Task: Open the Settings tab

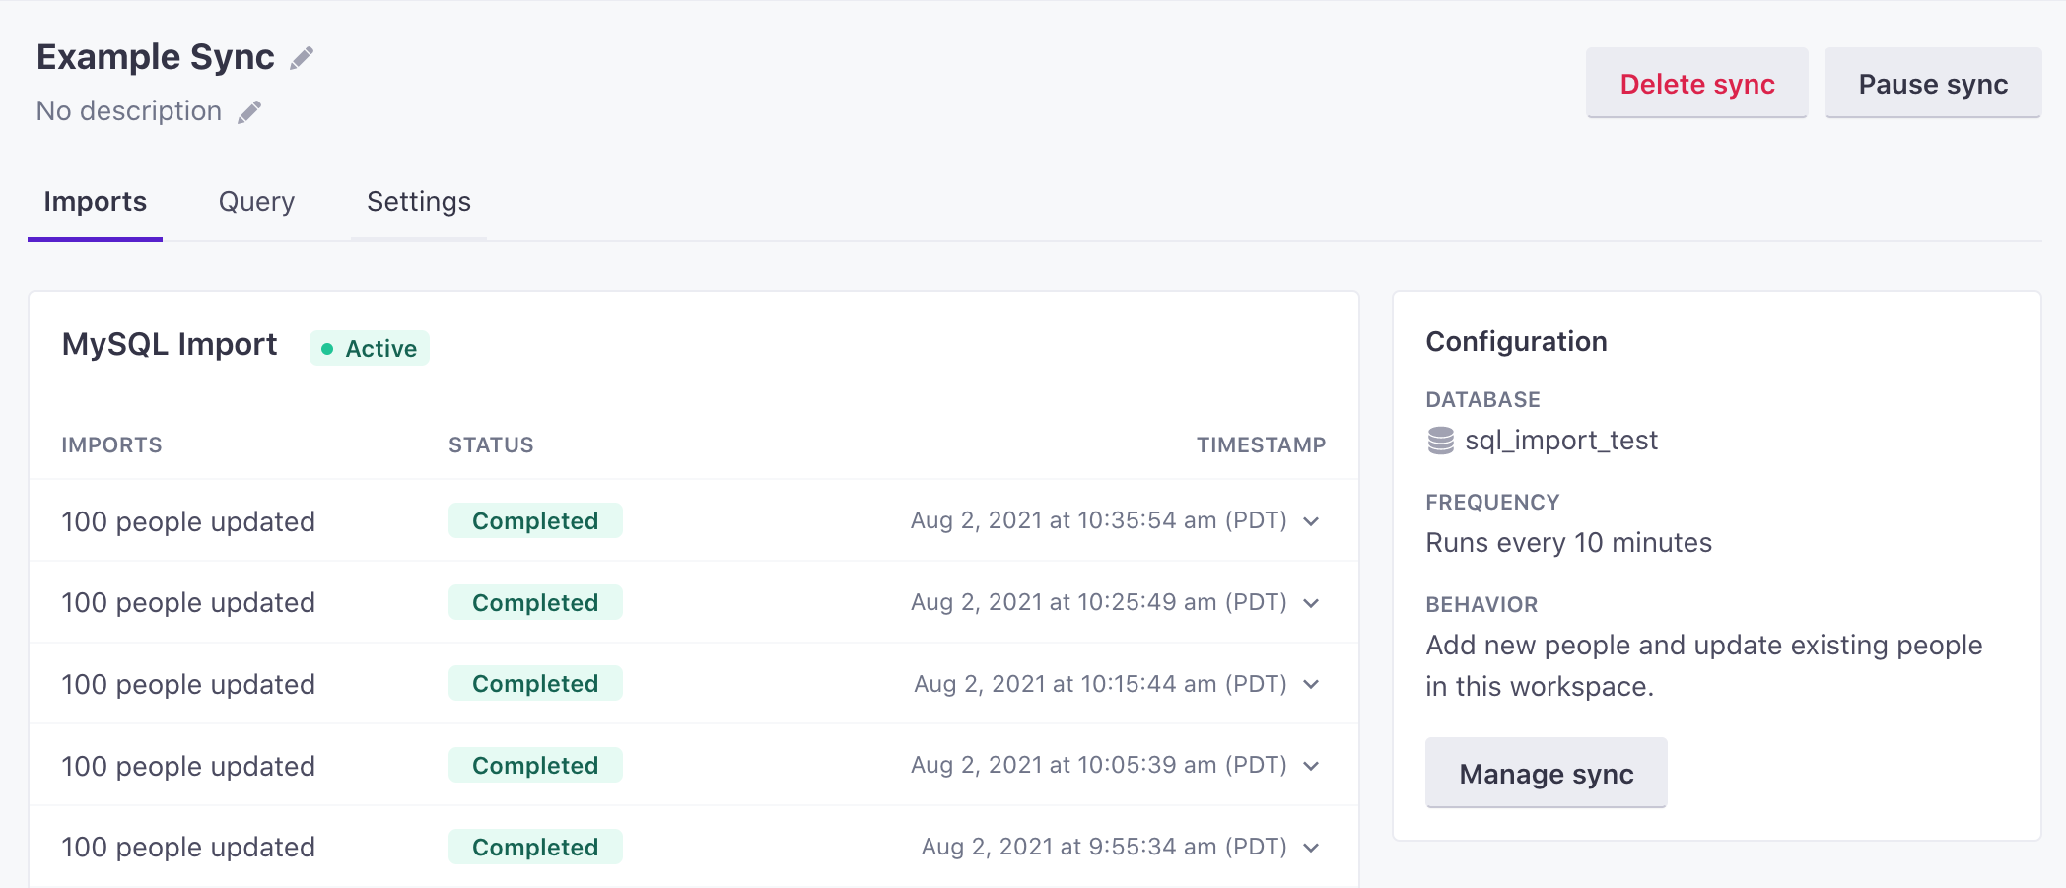Action: click(x=419, y=202)
